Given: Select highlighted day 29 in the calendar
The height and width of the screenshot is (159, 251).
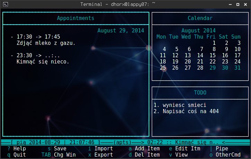Looking at the screenshot, I should 213,68.
